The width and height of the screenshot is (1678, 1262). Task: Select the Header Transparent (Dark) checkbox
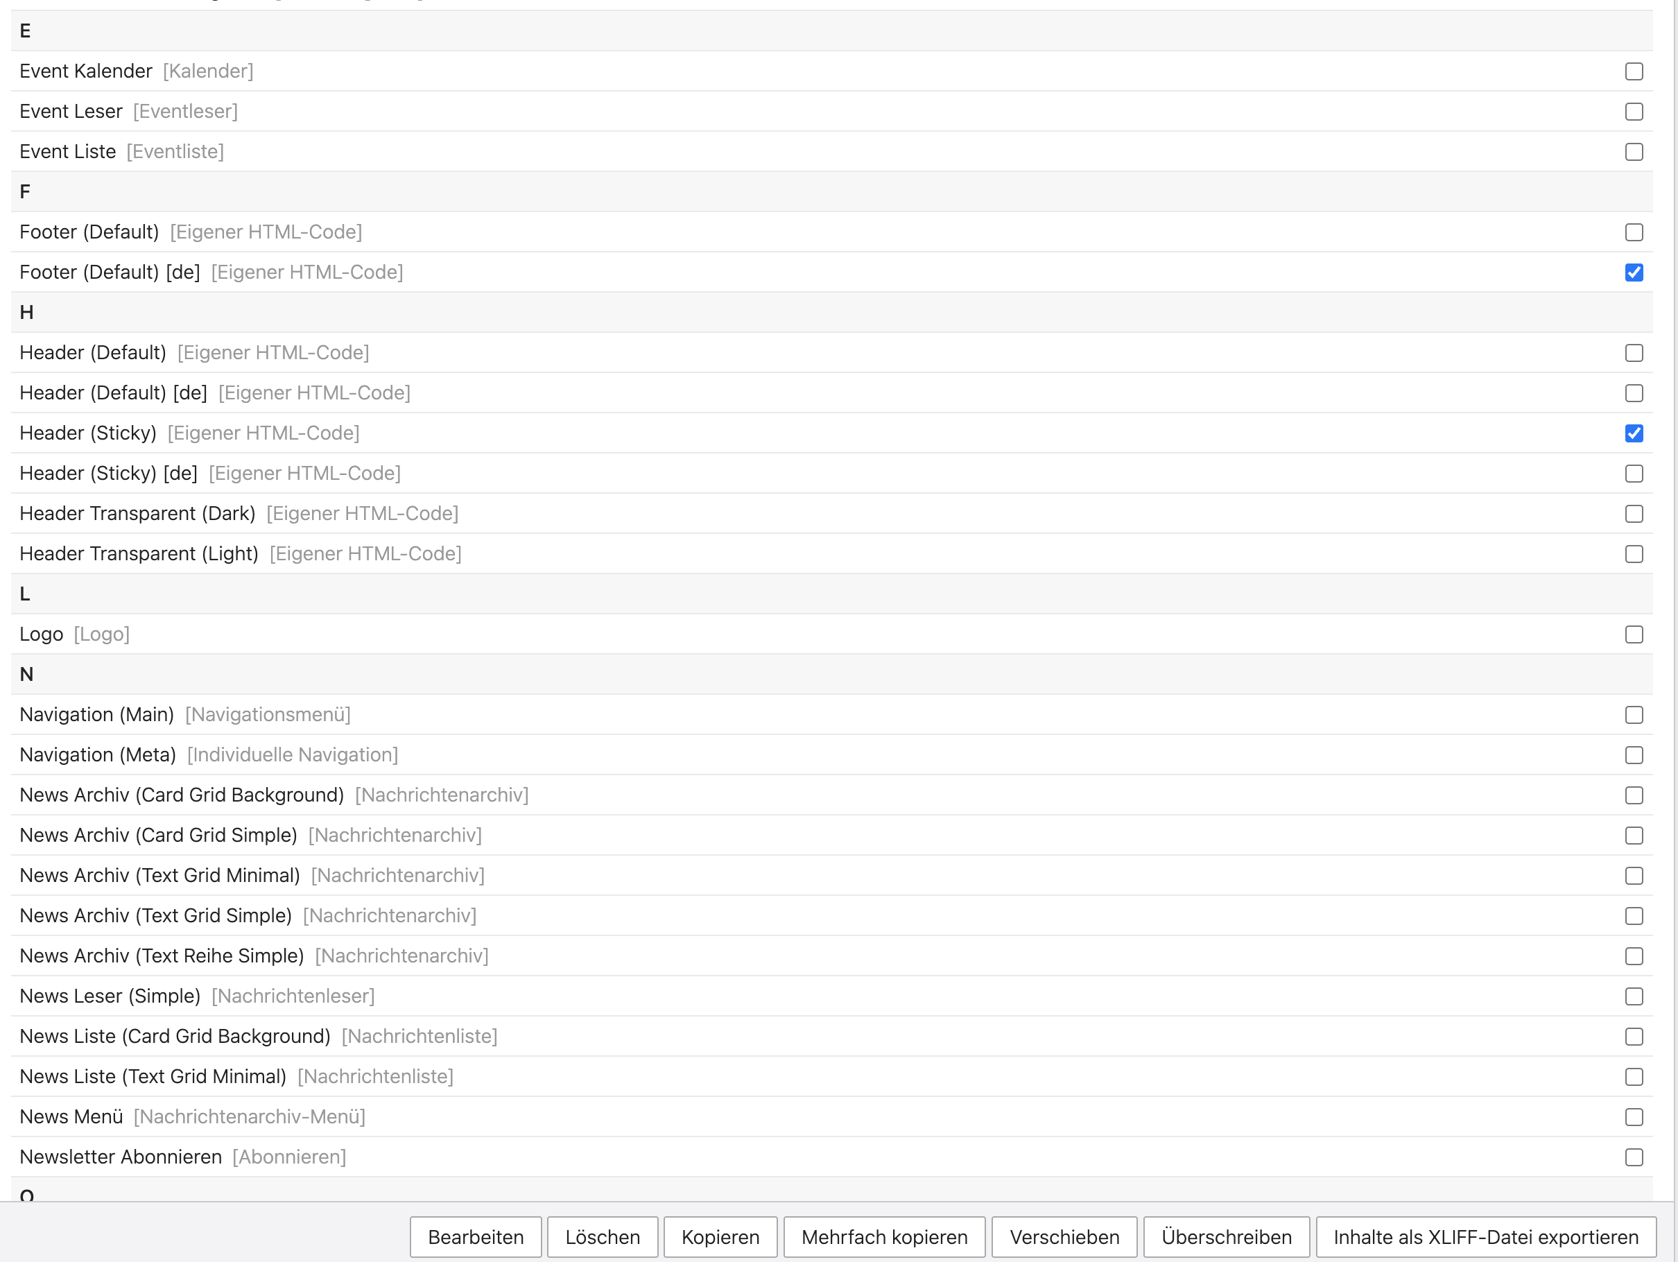coord(1634,513)
